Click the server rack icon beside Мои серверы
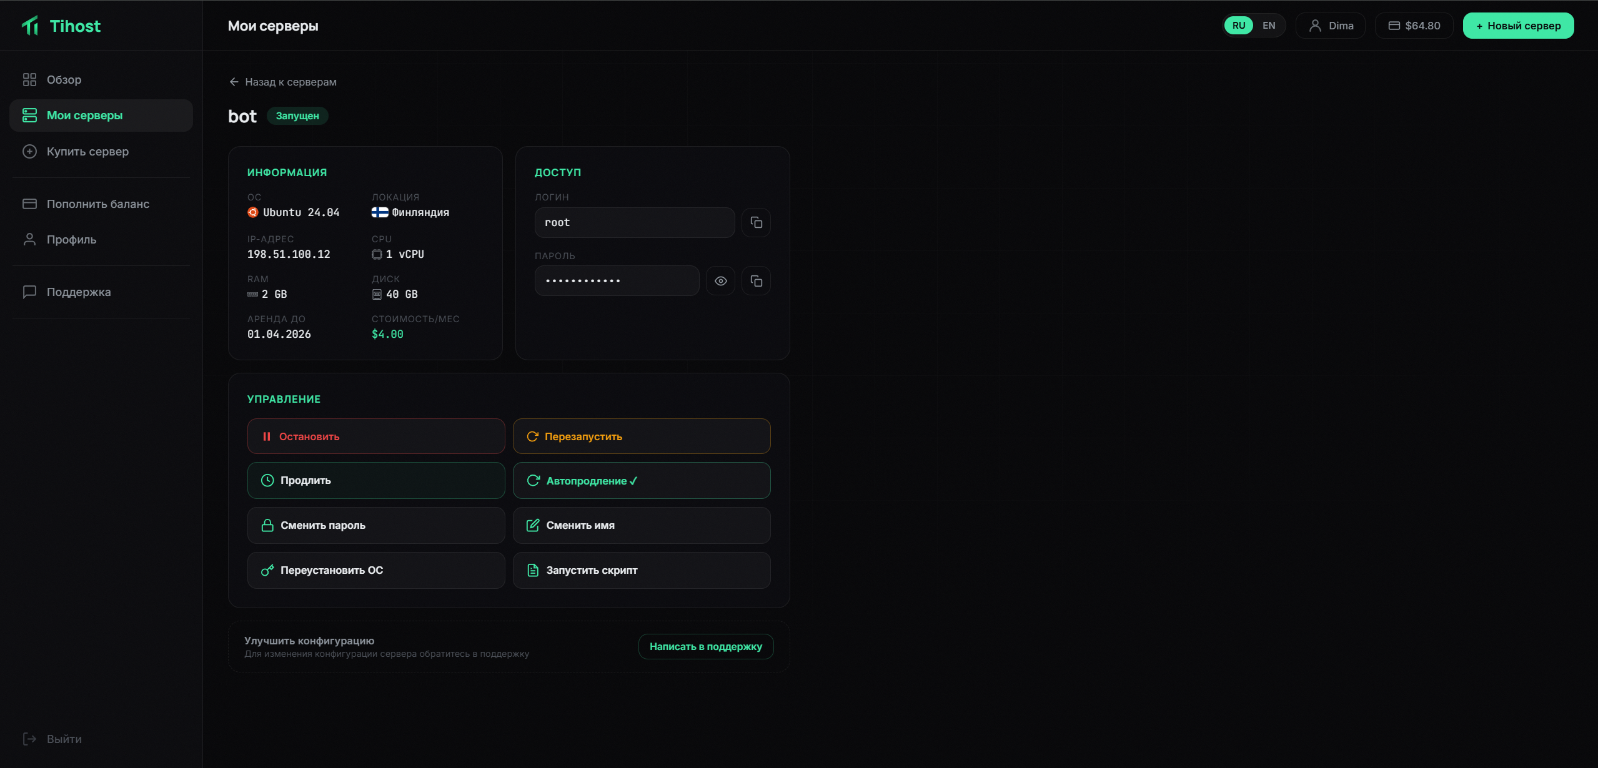Screen dimensions: 1598x768 (29, 116)
